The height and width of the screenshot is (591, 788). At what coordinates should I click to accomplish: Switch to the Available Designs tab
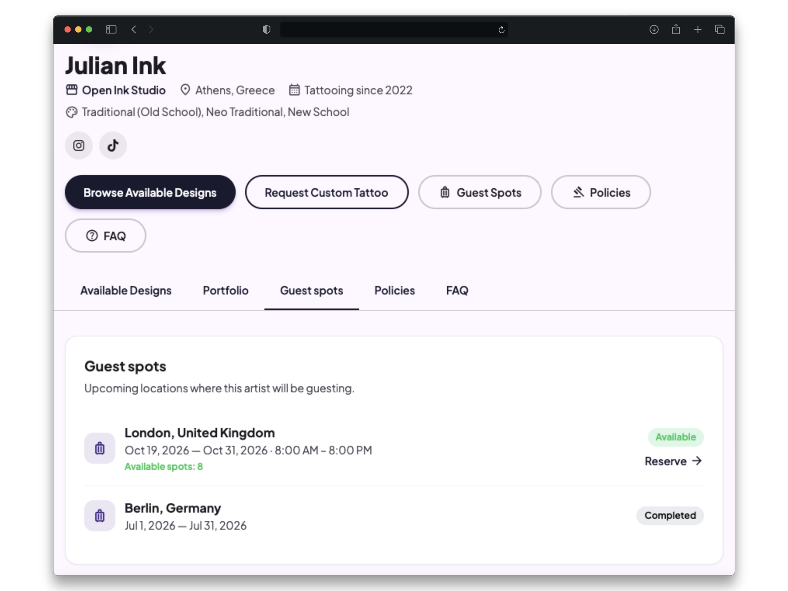click(x=126, y=290)
